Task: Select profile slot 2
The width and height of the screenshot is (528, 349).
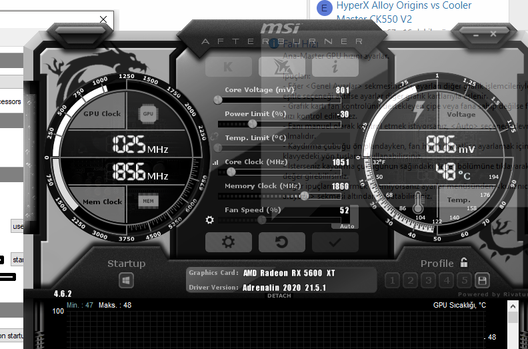Action: [x=411, y=280]
